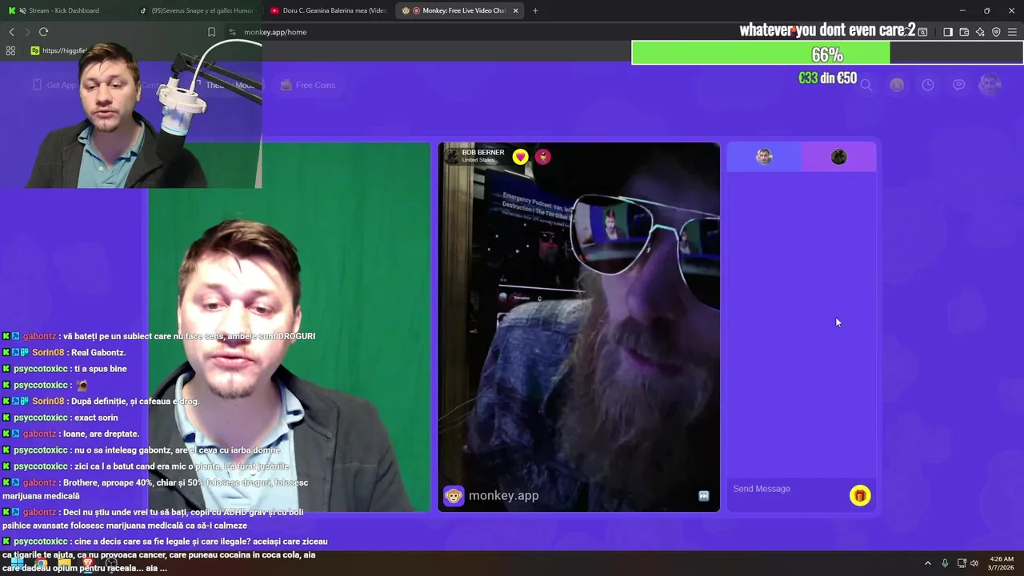Open the VPN shield icon
Image resolution: width=1024 pixels, height=576 pixels.
point(996,32)
